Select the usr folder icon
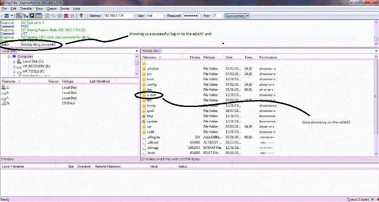Image resolution: width=379 pixels, height=202 pixels. (144, 126)
